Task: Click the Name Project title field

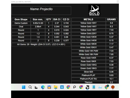Action: pyautogui.click(x=41, y=11)
